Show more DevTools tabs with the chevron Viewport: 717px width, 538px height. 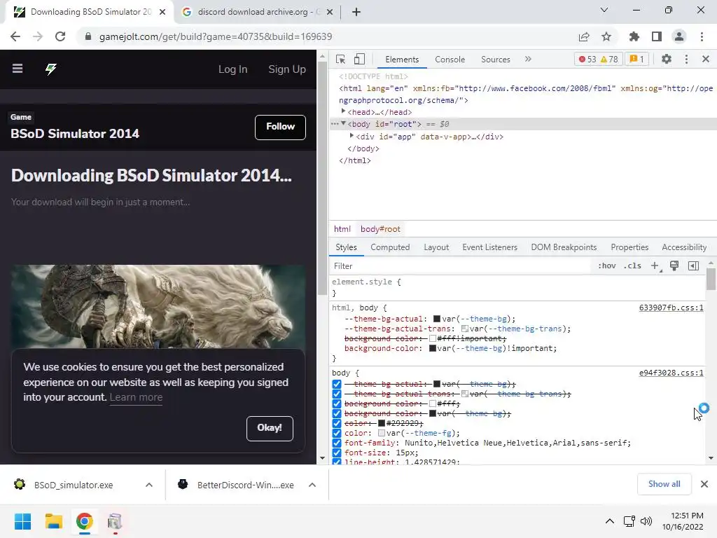528,59
